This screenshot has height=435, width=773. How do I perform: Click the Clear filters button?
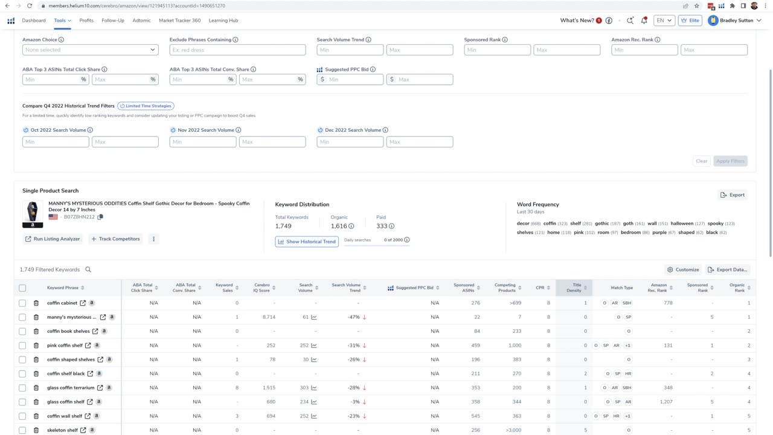click(701, 161)
